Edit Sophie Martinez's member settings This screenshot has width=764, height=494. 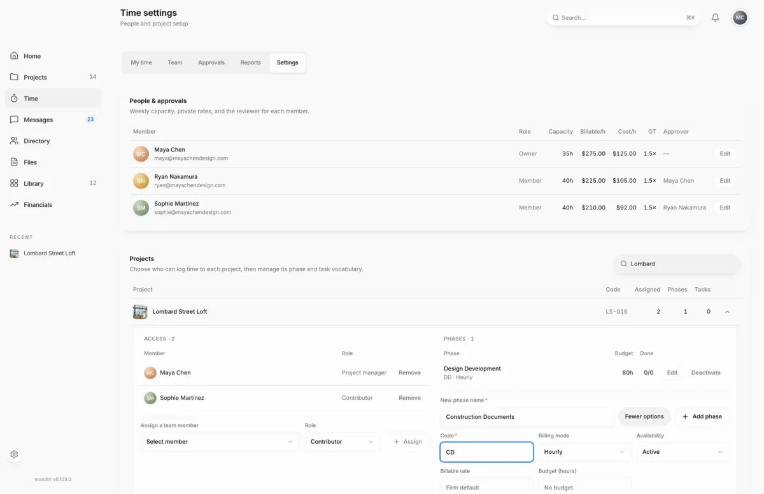[x=725, y=208]
